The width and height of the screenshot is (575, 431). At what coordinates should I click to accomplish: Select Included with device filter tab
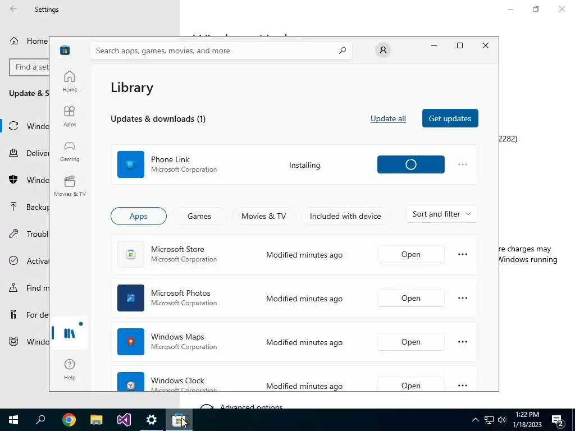(345, 216)
